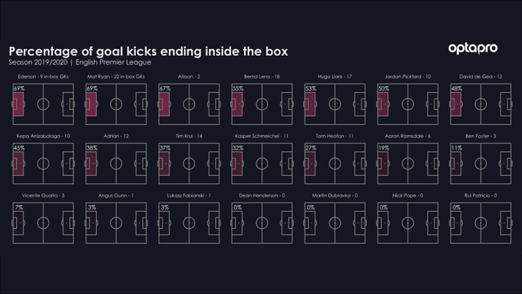Select Tom Heaton's pitch diagram
The width and height of the screenshot is (522, 294).
tap(335, 164)
